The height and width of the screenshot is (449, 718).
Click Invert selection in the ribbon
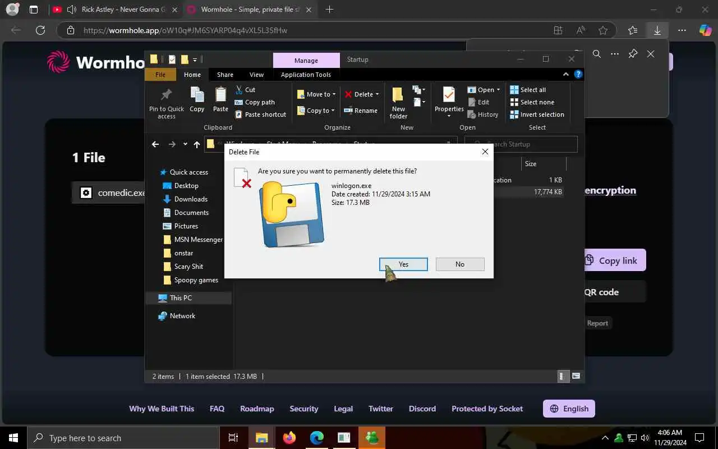click(537, 114)
